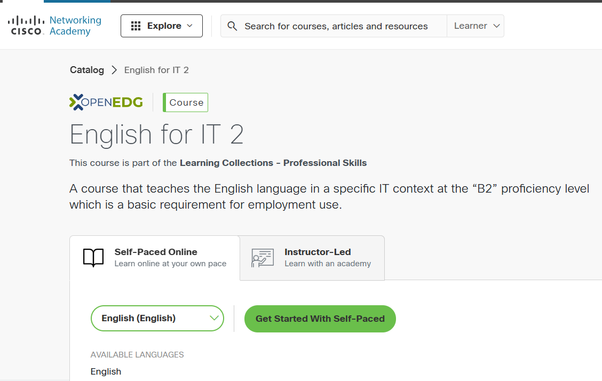602x381 pixels.
Task: Click the Course badge label
Action: point(185,102)
